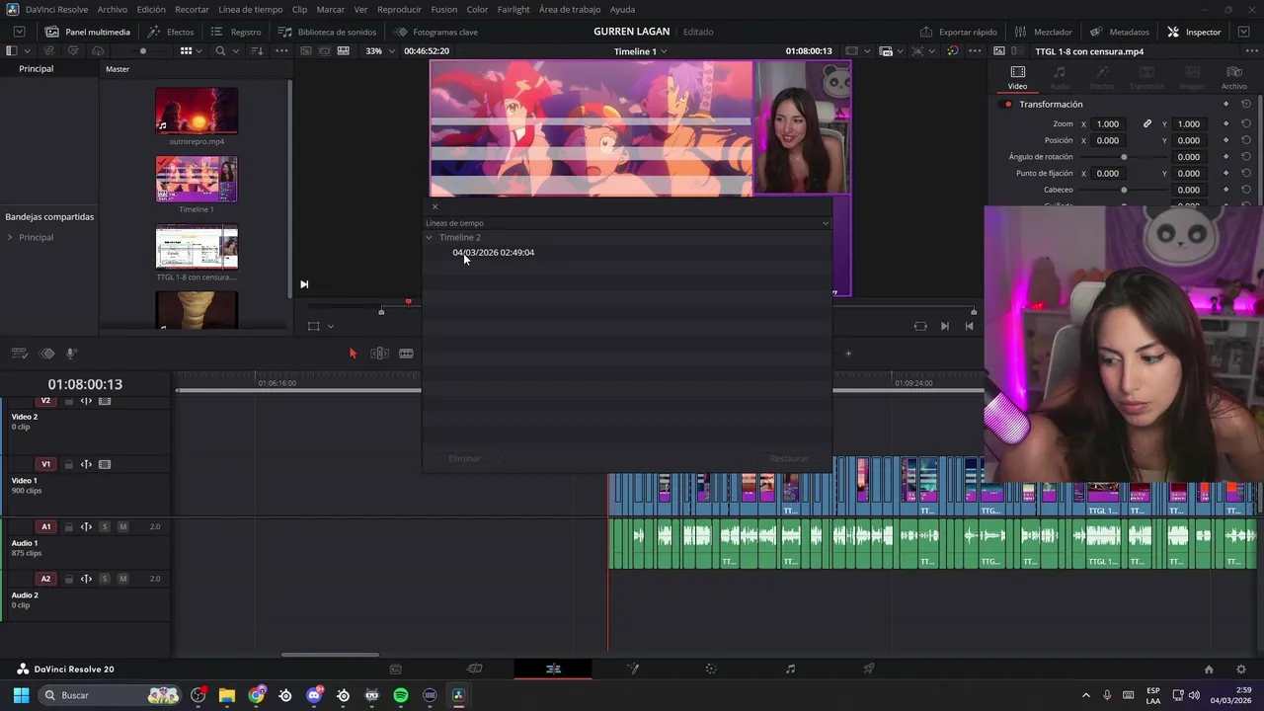1264x711 pixels.
Task: Open search filter dropdown arrow
Action: point(236,50)
